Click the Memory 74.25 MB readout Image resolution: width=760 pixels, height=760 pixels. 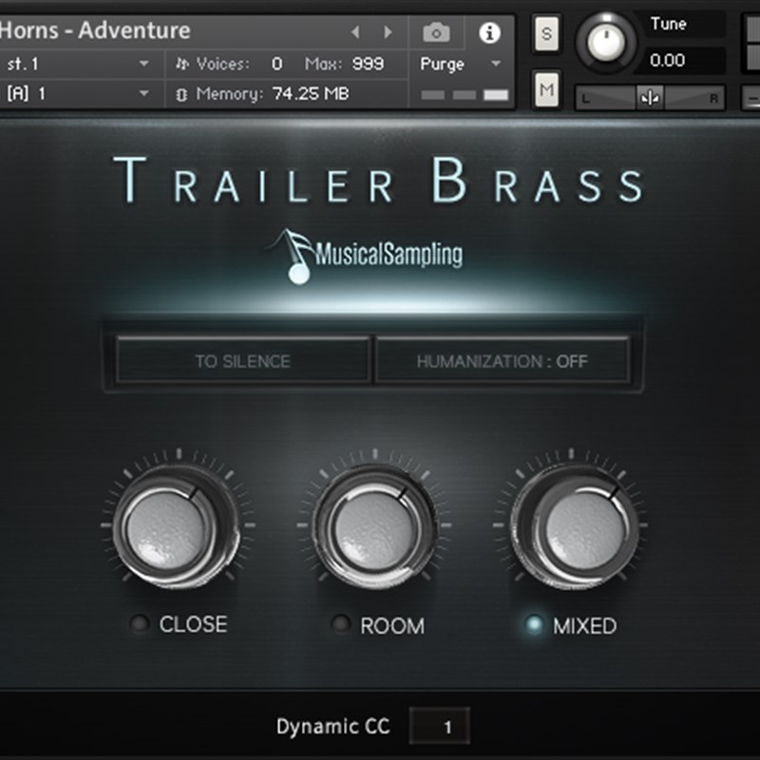[273, 93]
